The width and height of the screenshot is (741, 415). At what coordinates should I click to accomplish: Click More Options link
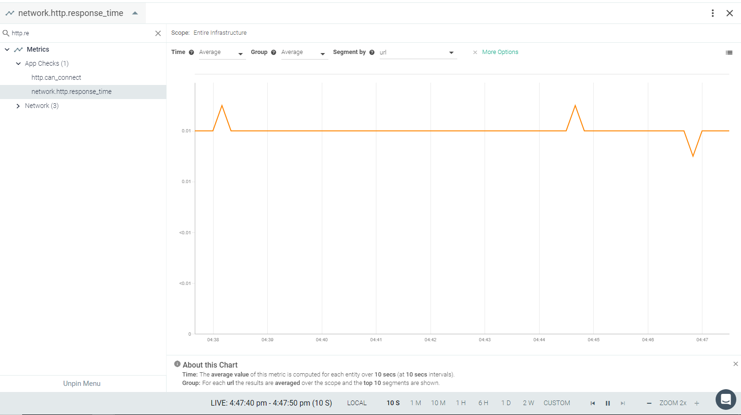(x=500, y=52)
